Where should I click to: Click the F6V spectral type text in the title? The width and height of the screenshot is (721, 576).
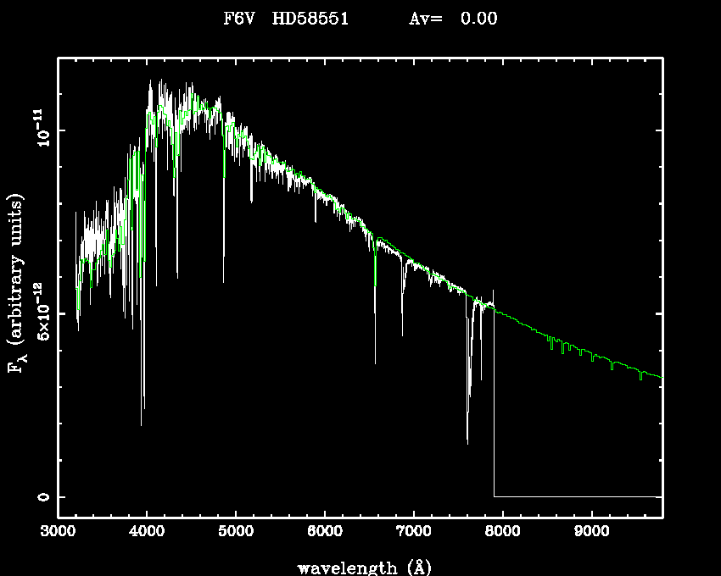click(239, 19)
